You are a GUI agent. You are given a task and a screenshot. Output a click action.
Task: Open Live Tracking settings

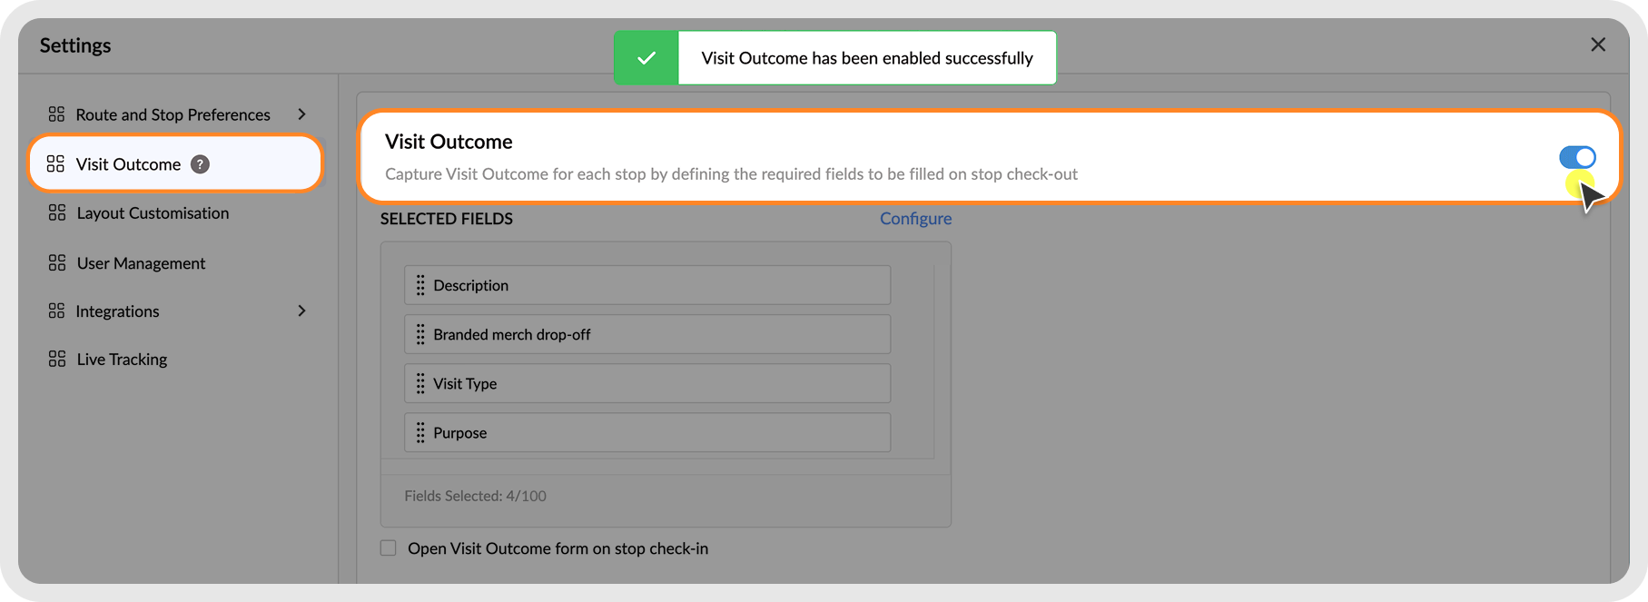click(122, 360)
